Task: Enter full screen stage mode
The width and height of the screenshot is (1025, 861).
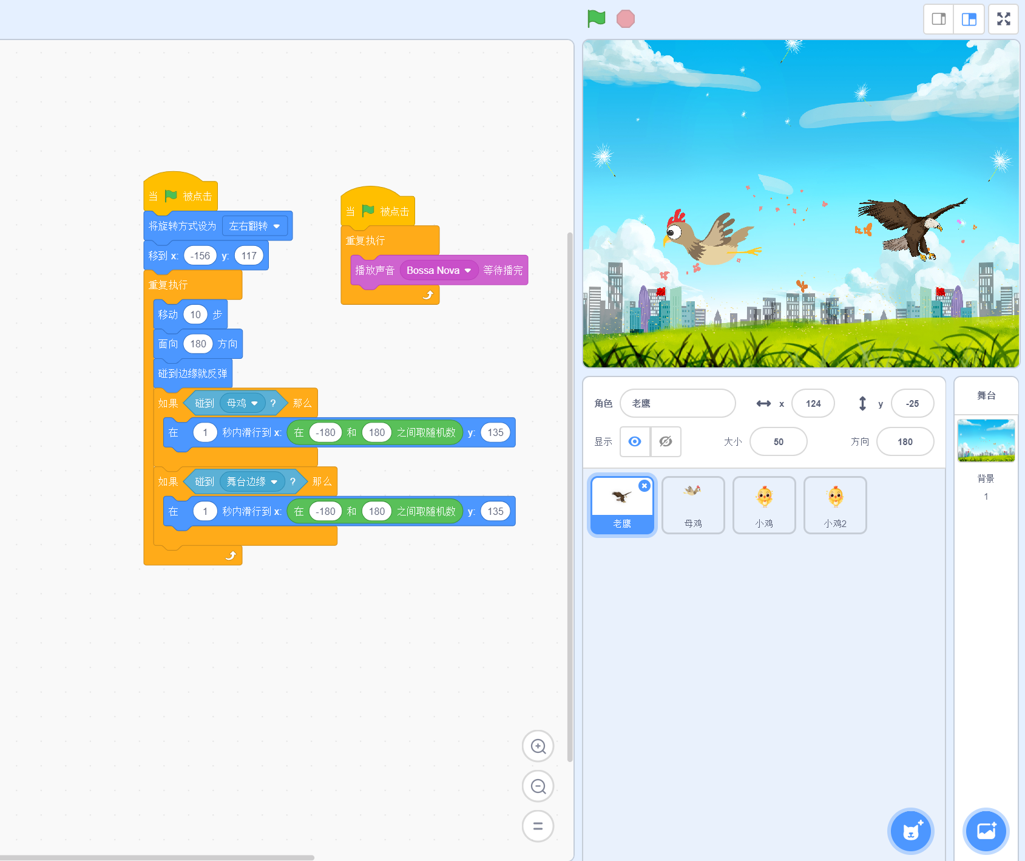Action: [x=1003, y=19]
